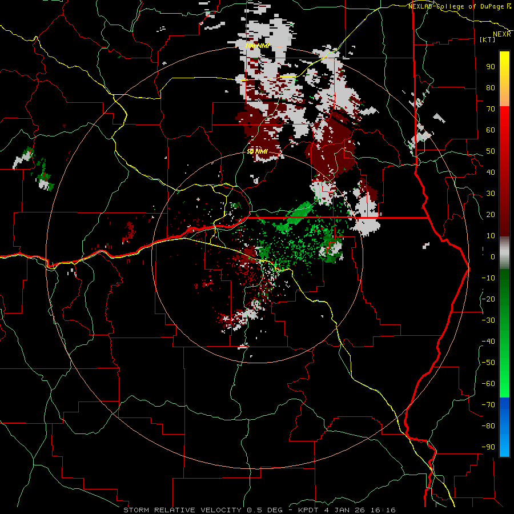Click the 0 value on velocity scale
Screen dimensions: 514x514
493,257
